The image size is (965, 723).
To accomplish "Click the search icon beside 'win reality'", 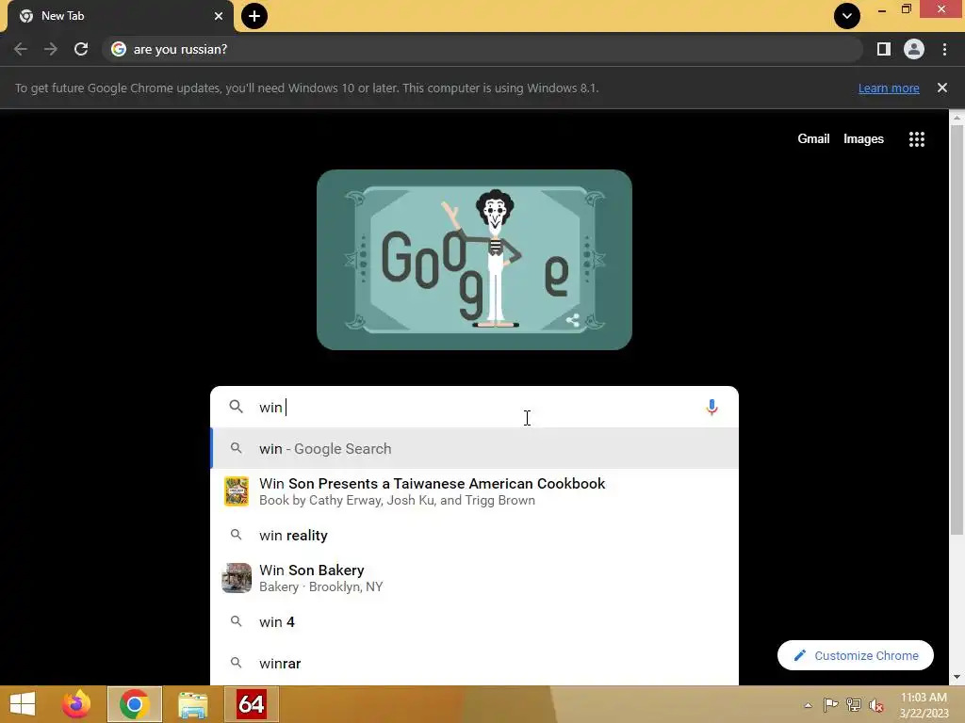I will click(237, 535).
